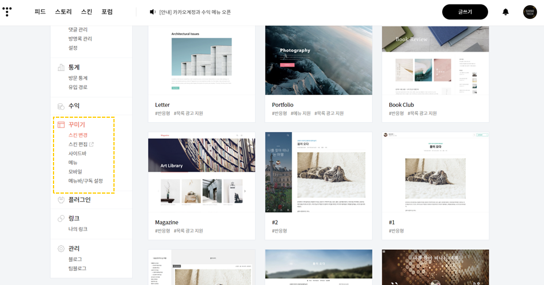Open 설정 under the comments section
The height and width of the screenshot is (285, 544).
point(73,48)
